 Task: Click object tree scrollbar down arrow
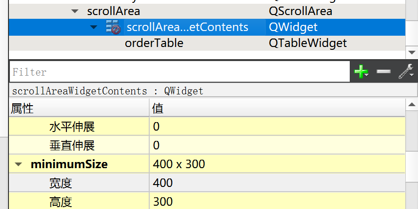(411, 53)
